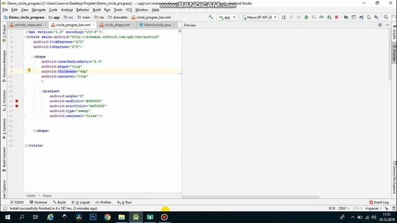Viewport: 397px width, 223px height.
Task: Open the UTF-8 encoding selector
Action: coord(357,209)
